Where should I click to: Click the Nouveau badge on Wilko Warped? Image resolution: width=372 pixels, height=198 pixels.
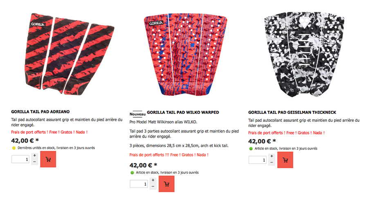[x=138, y=114]
